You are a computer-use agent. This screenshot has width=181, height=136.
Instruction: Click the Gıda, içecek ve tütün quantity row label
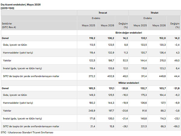coord(15,95)
